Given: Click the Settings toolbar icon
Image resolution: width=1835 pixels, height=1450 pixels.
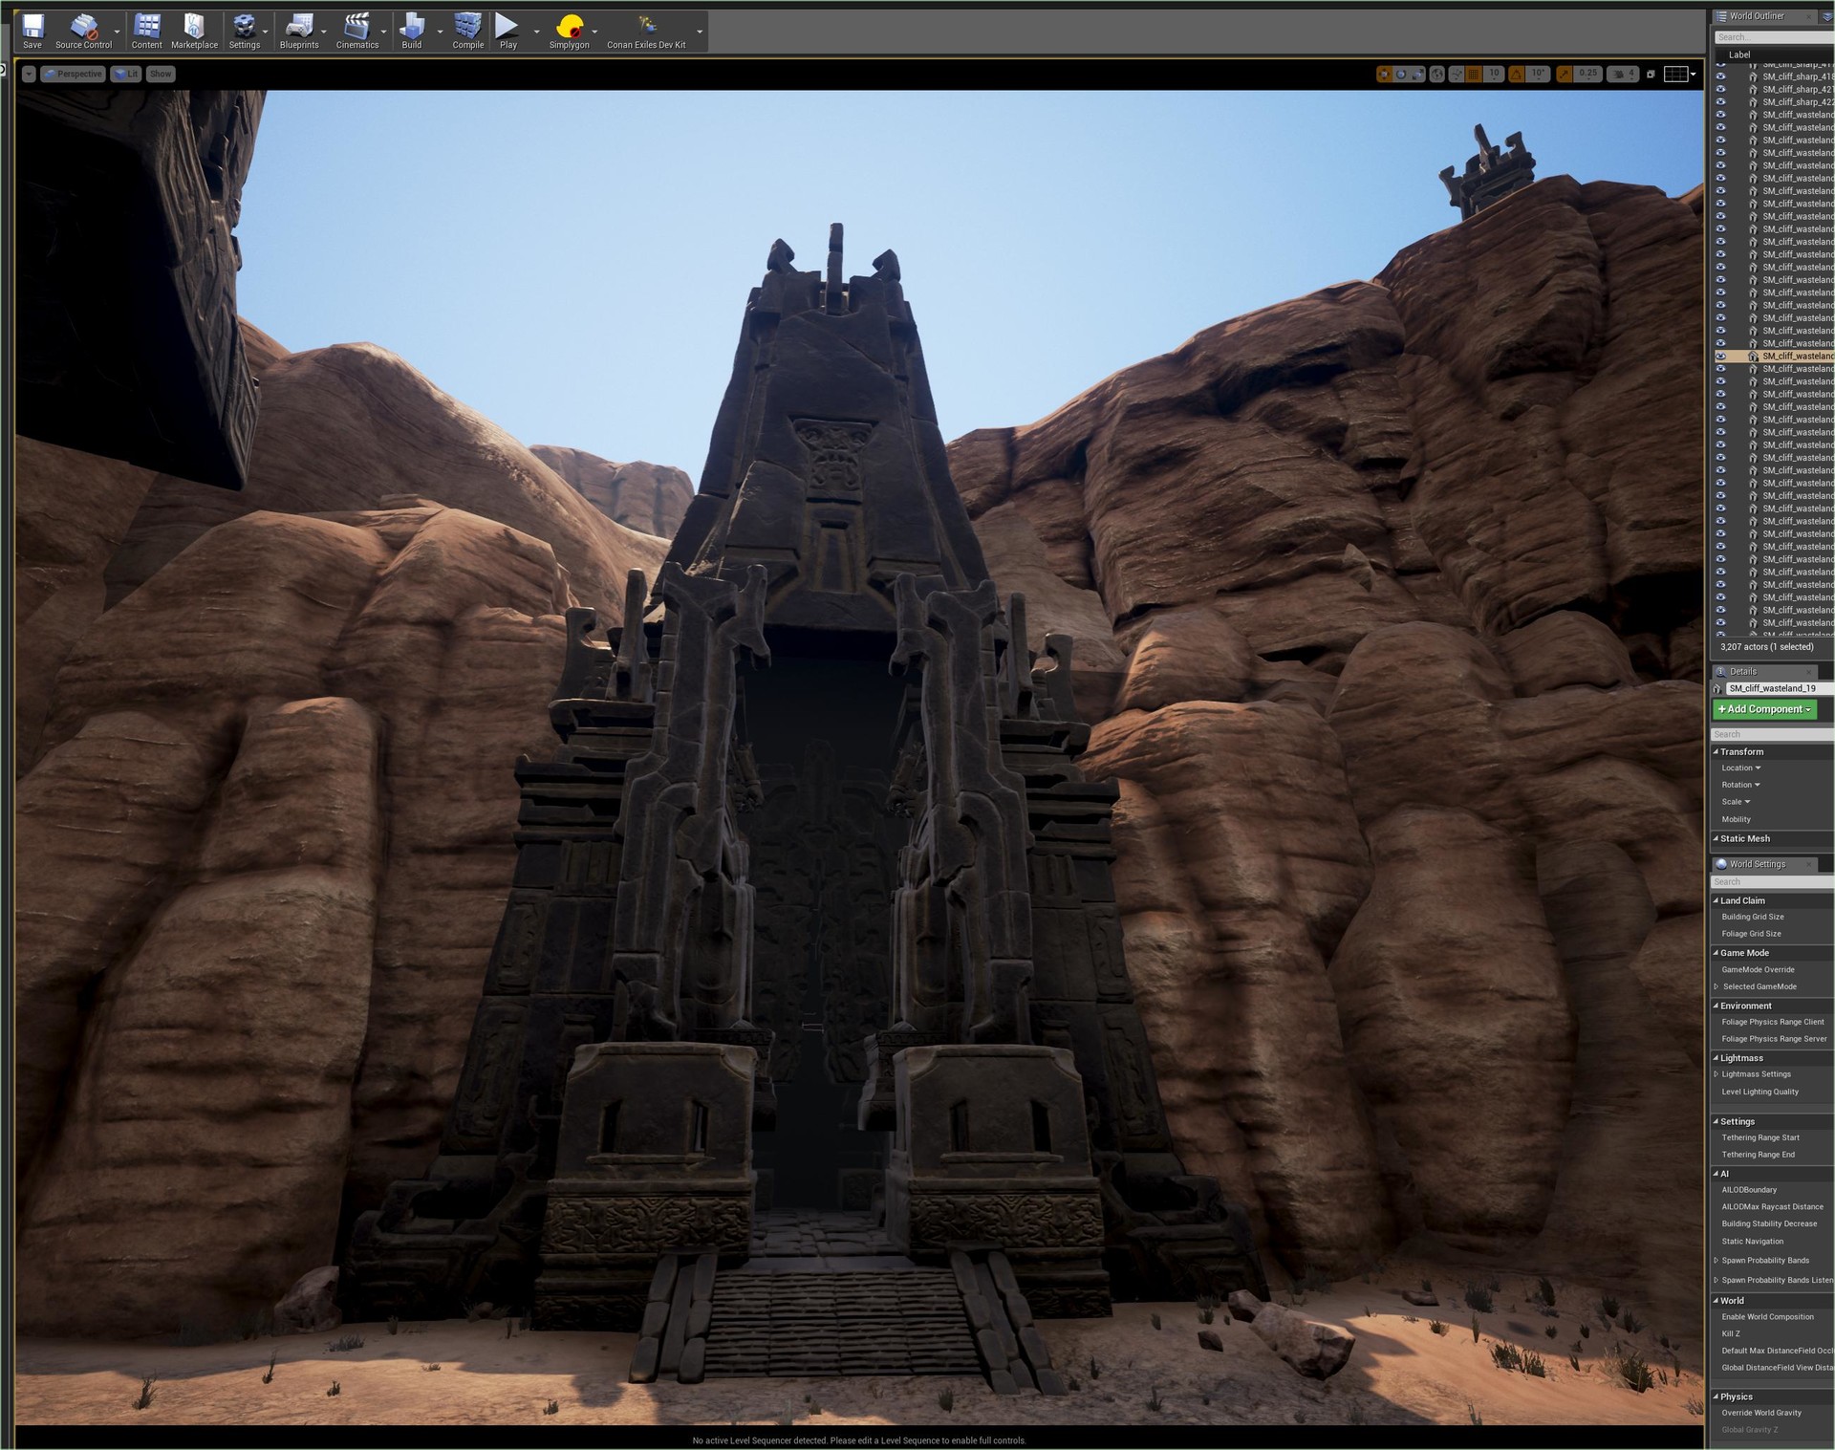Looking at the screenshot, I should click(244, 27).
